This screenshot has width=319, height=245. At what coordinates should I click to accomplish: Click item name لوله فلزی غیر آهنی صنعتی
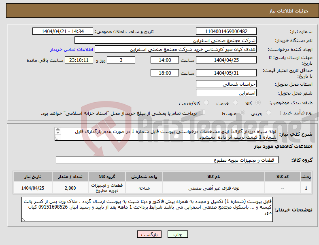tap(214, 188)
